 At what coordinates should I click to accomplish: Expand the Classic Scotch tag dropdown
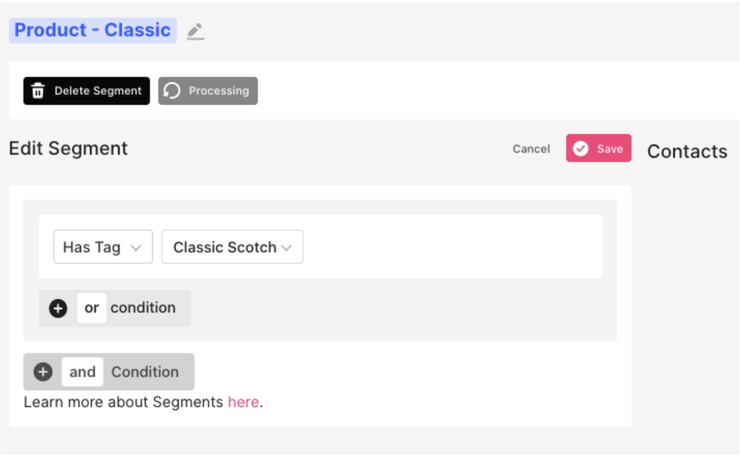point(232,247)
